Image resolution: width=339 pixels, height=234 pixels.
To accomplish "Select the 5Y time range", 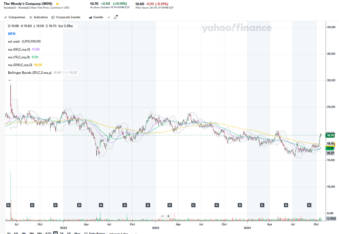I will point(69,233).
